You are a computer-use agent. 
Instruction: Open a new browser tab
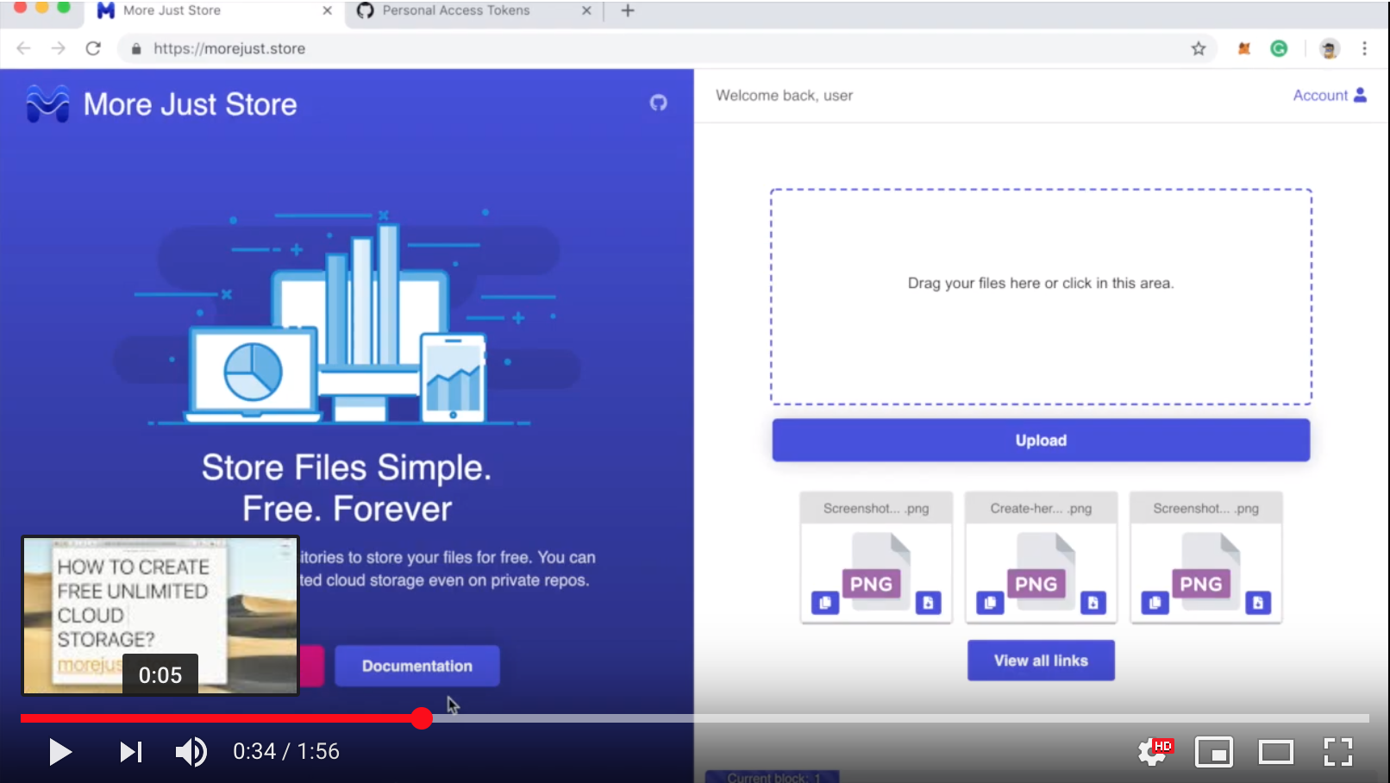(x=628, y=11)
